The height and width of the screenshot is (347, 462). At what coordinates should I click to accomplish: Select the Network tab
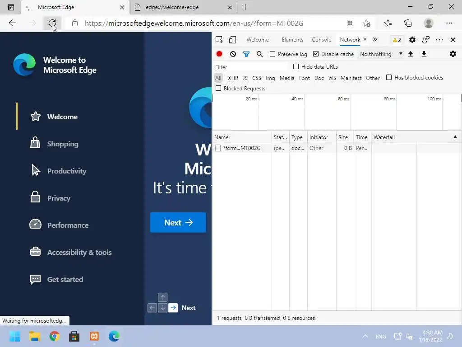[350, 40]
